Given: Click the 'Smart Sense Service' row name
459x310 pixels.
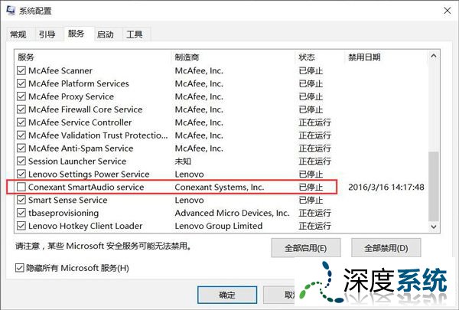Looking at the screenshot, I should click(x=67, y=200).
